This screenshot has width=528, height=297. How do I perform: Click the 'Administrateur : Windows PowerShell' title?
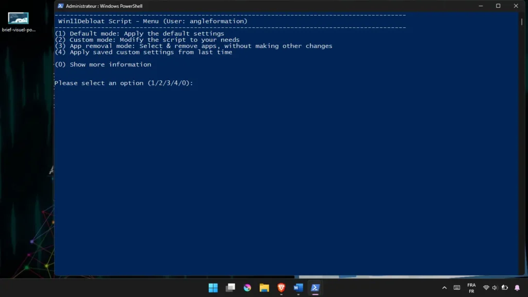pos(104,6)
